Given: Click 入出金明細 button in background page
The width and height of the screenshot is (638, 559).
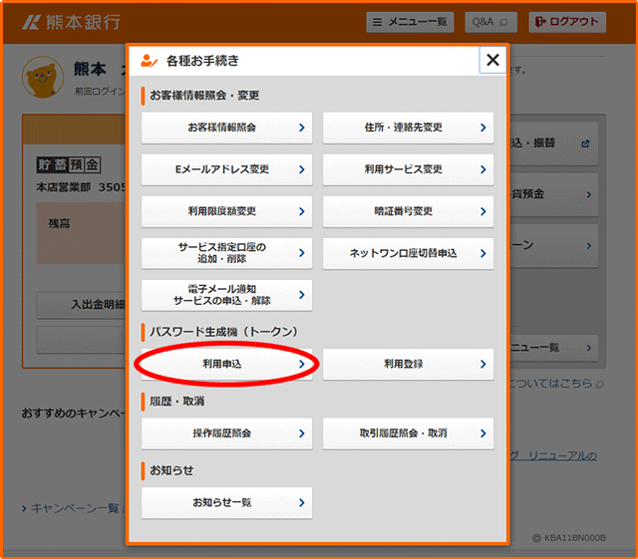Looking at the screenshot, I should 82,304.
